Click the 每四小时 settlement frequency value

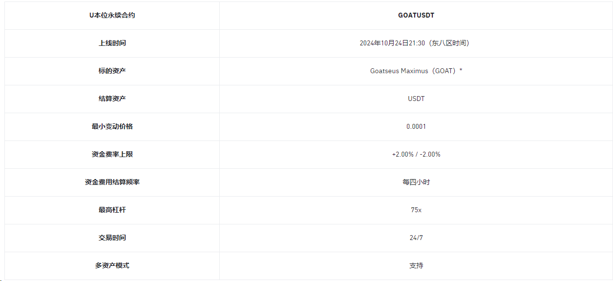pos(416,182)
